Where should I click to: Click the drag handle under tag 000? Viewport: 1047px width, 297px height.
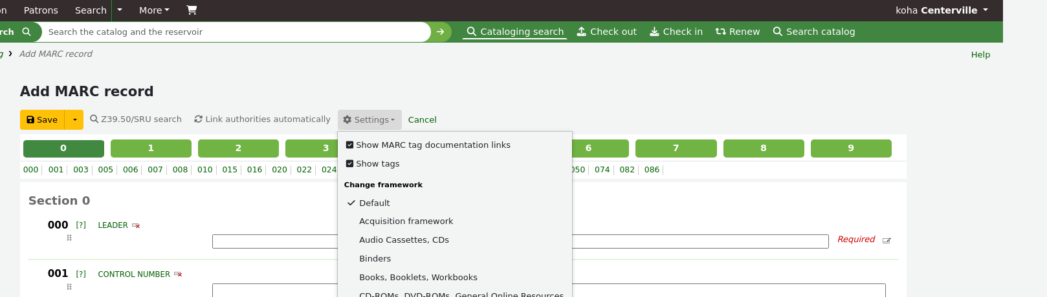tap(69, 238)
